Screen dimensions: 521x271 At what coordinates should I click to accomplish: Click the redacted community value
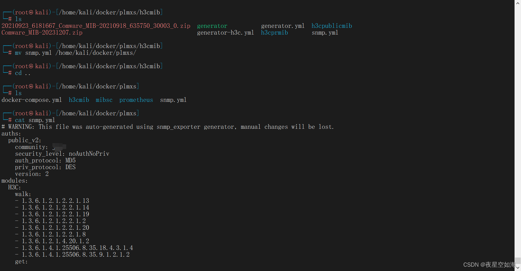(59, 147)
